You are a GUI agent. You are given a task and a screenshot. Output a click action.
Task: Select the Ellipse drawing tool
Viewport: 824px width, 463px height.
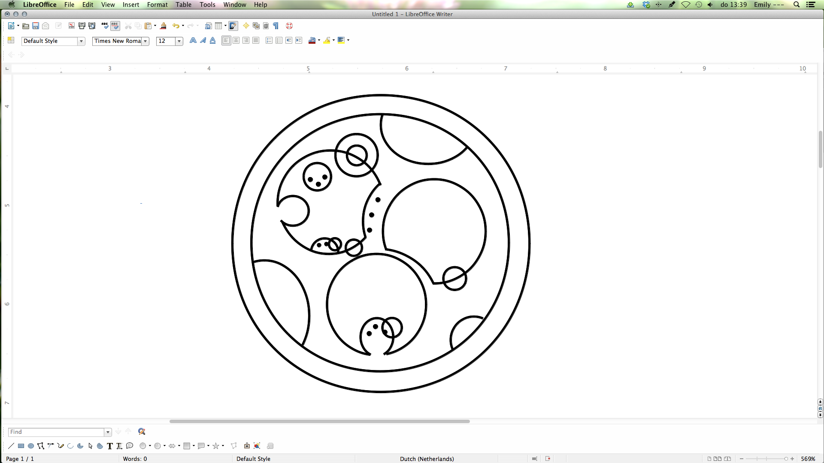click(31, 446)
